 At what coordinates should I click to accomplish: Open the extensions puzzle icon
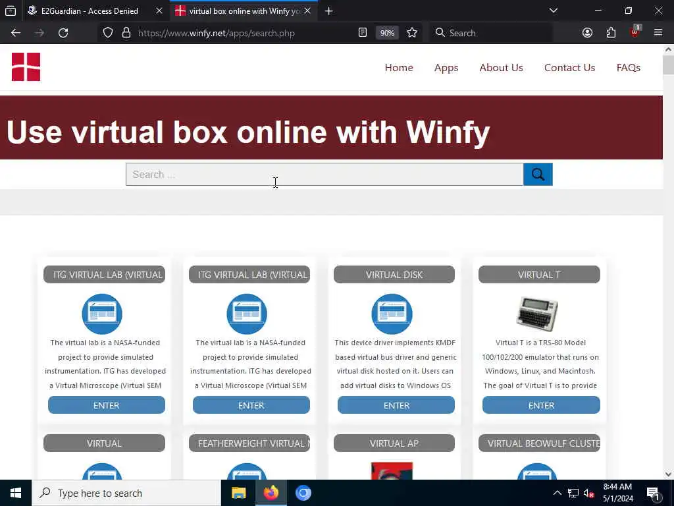point(611,33)
